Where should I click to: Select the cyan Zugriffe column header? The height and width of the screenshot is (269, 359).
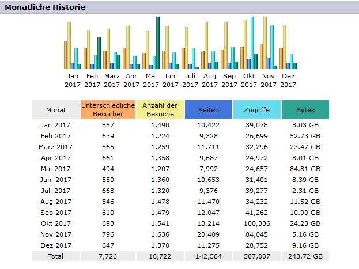256,109
